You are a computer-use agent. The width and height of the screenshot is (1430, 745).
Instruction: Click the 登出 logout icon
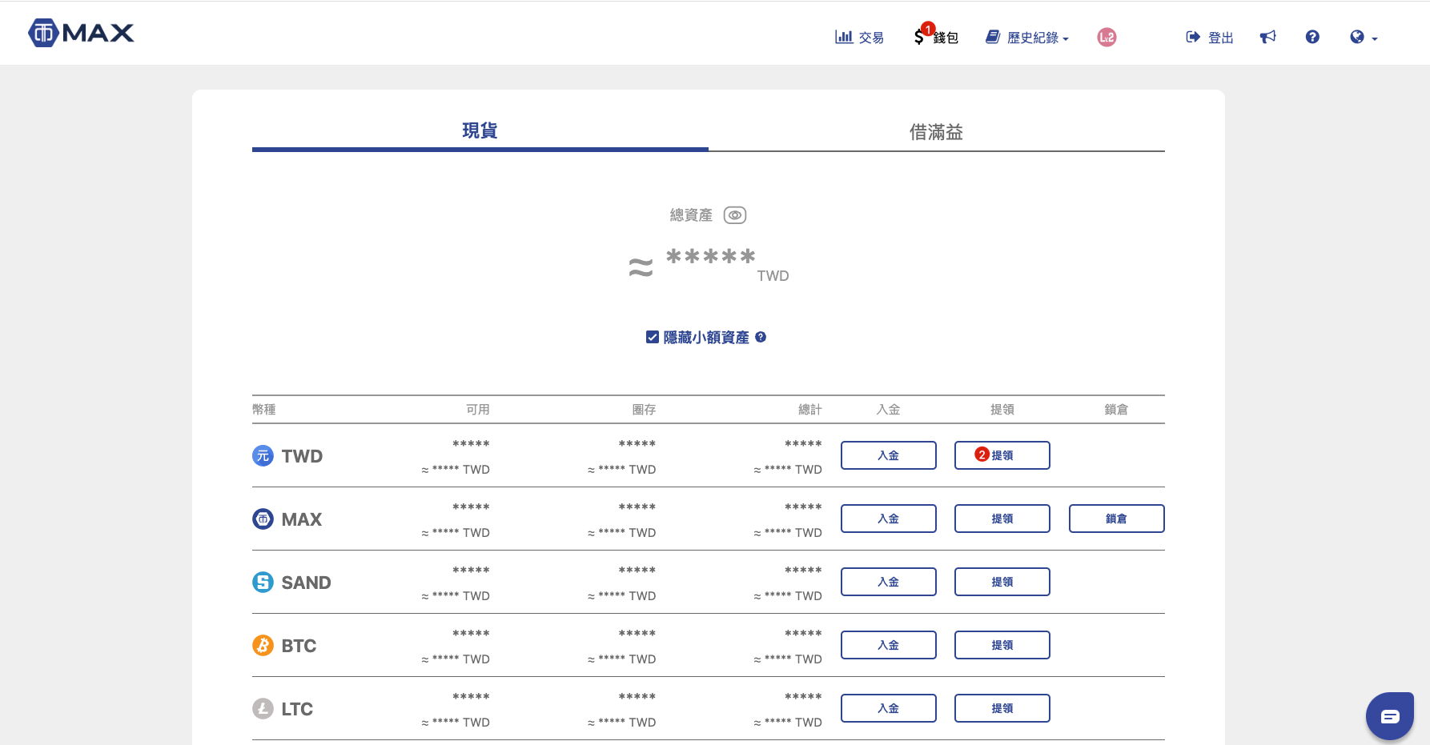tap(1193, 37)
